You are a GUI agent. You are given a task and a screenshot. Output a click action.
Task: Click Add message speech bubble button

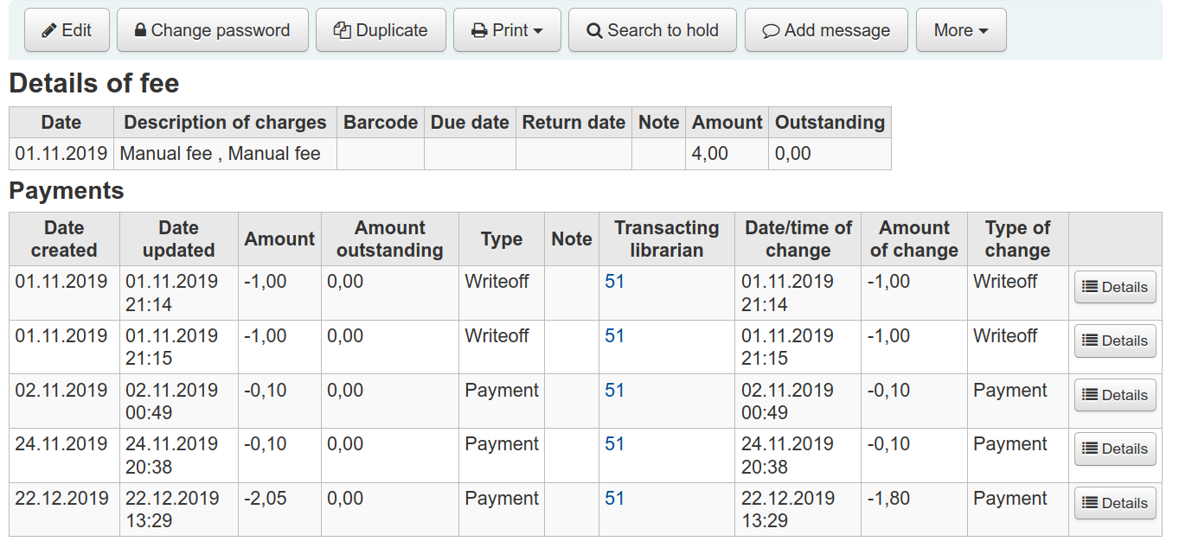[x=825, y=30]
